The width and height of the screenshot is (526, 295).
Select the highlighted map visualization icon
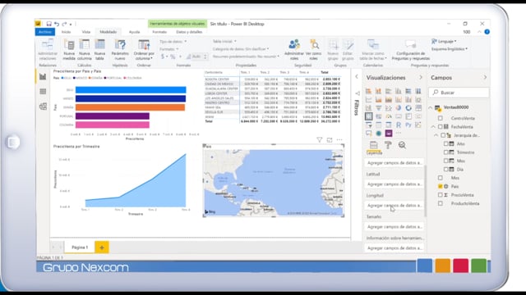[369, 116]
